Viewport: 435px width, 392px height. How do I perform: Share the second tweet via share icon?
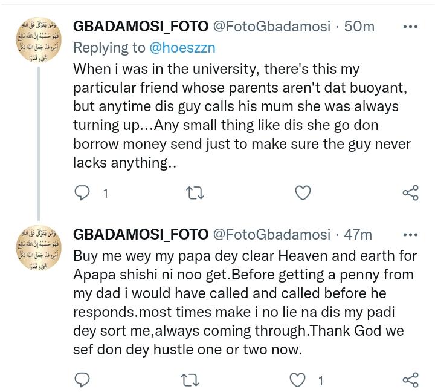pos(410,380)
